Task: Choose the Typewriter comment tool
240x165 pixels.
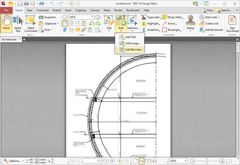Action: coord(150,17)
